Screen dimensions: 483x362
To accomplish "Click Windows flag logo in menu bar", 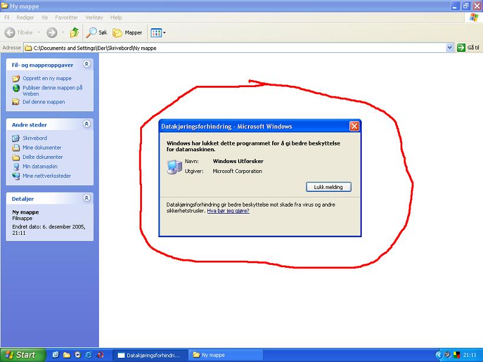I will (474, 17).
